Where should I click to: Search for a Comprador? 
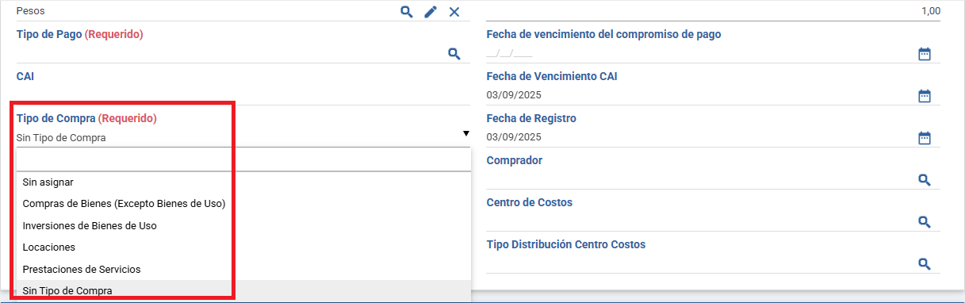pyautogui.click(x=924, y=180)
